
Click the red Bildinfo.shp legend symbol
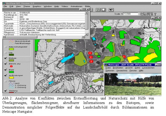coord(11,66)
